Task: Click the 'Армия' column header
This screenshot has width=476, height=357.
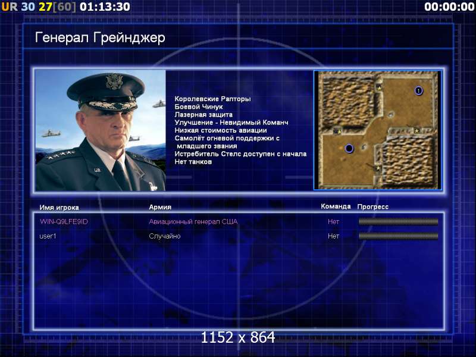Action: (160, 207)
